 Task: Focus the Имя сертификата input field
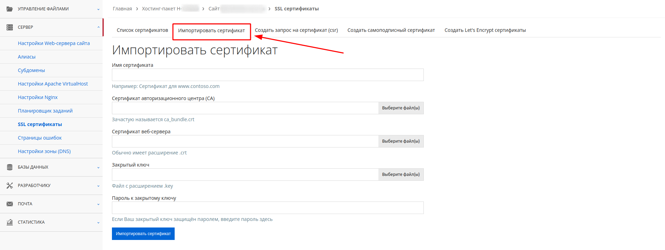point(268,75)
